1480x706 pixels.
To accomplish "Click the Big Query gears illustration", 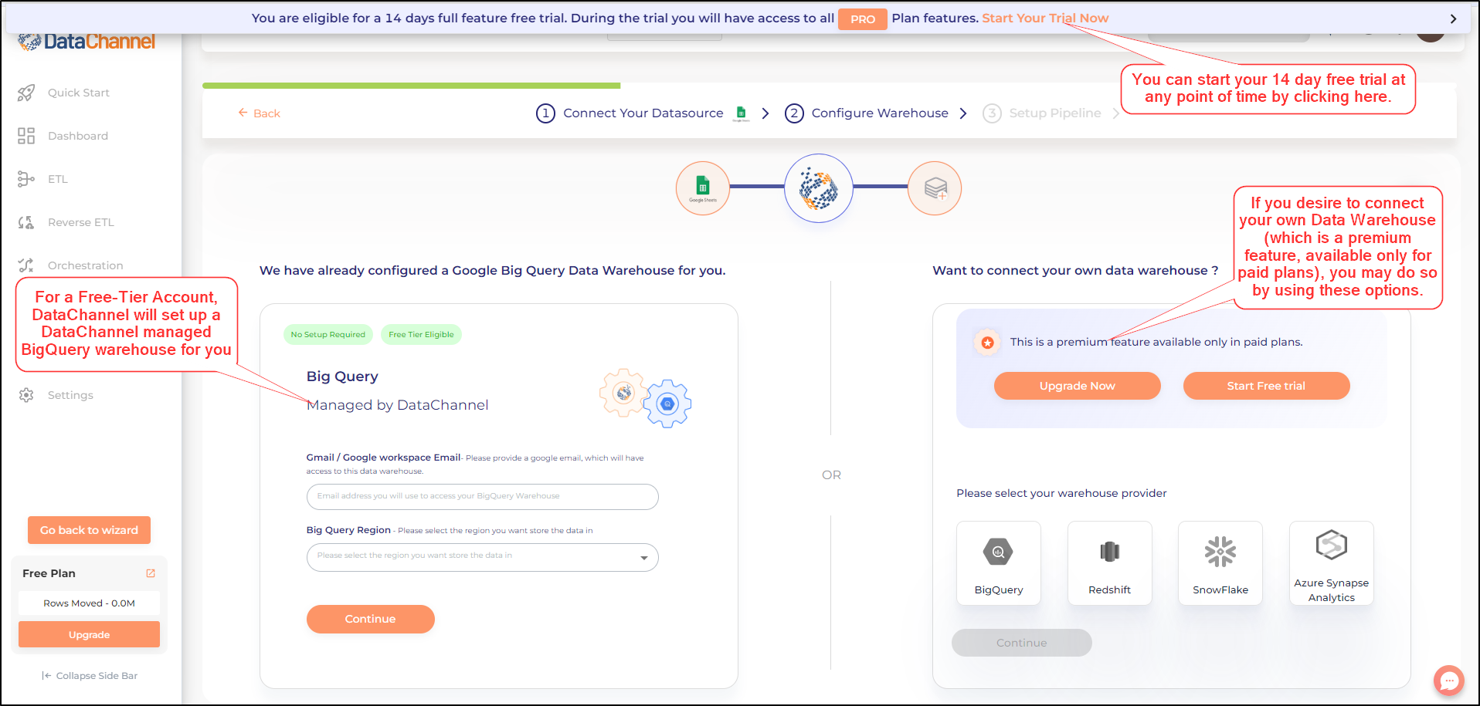I will (645, 398).
